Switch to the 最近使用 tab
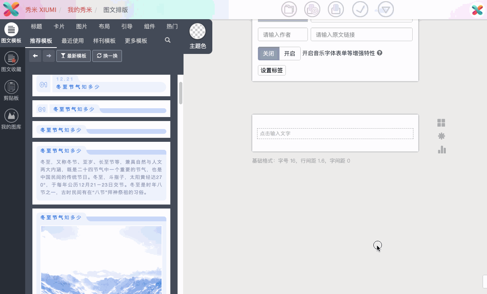The width and height of the screenshot is (487, 294). (x=73, y=41)
